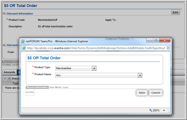
Task: Select the Amounts tab in background page
Action: [9, 72]
